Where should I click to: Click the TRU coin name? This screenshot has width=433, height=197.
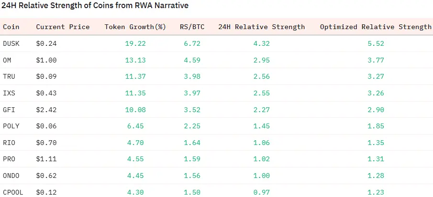(9, 76)
